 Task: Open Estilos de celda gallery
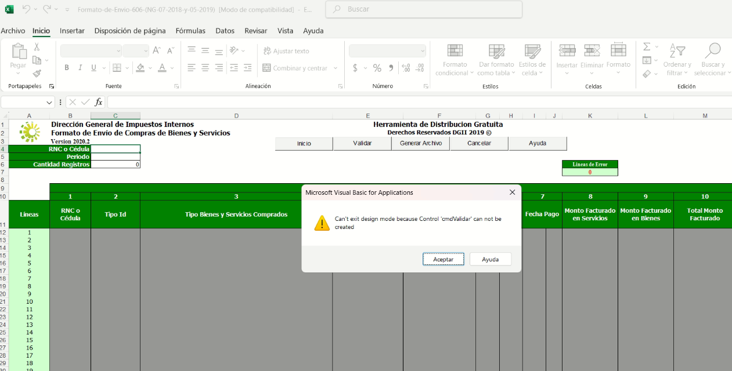click(x=532, y=60)
